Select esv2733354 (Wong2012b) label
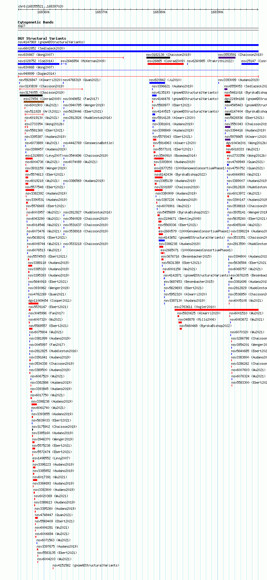Screen dimensions: 267x580 tap(44, 124)
